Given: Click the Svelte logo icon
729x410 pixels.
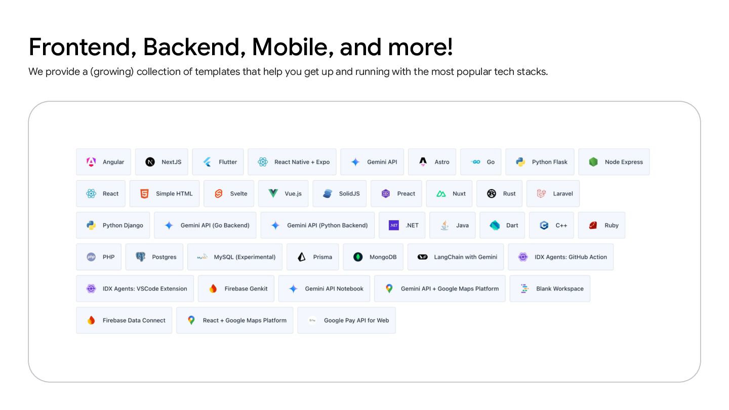Looking at the screenshot, I should pyautogui.click(x=219, y=193).
